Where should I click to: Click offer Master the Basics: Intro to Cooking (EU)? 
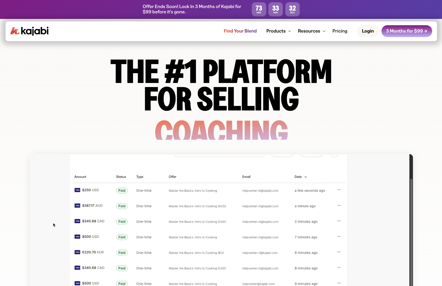point(196,253)
